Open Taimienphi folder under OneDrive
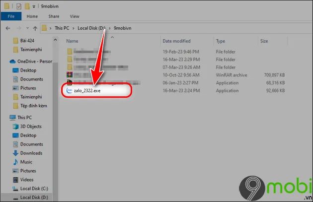 pos(31,97)
